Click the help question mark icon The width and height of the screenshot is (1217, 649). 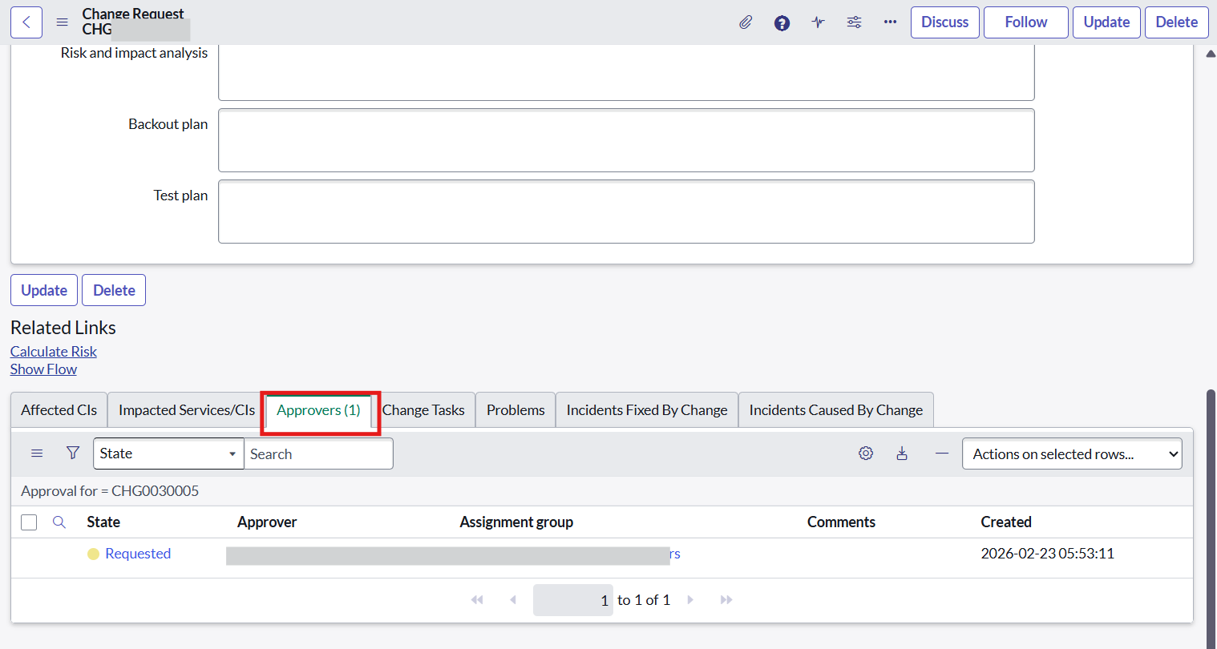782,22
